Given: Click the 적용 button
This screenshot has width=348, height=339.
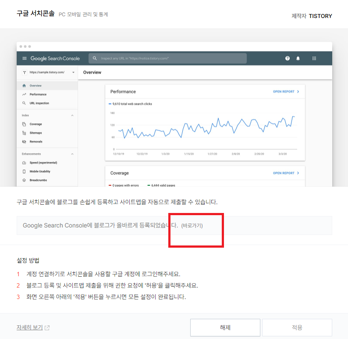Looking at the screenshot, I should pyautogui.click(x=297, y=328).
